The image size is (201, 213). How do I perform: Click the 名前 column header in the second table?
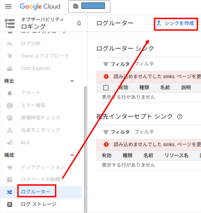point(148,155)
